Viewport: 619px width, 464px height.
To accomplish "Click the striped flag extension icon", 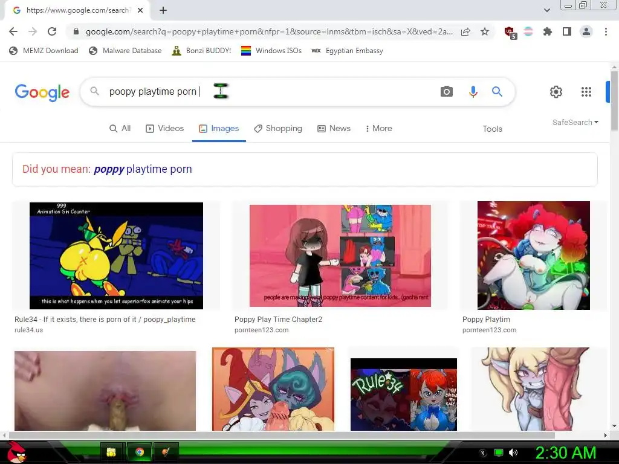I will (528, 31).
